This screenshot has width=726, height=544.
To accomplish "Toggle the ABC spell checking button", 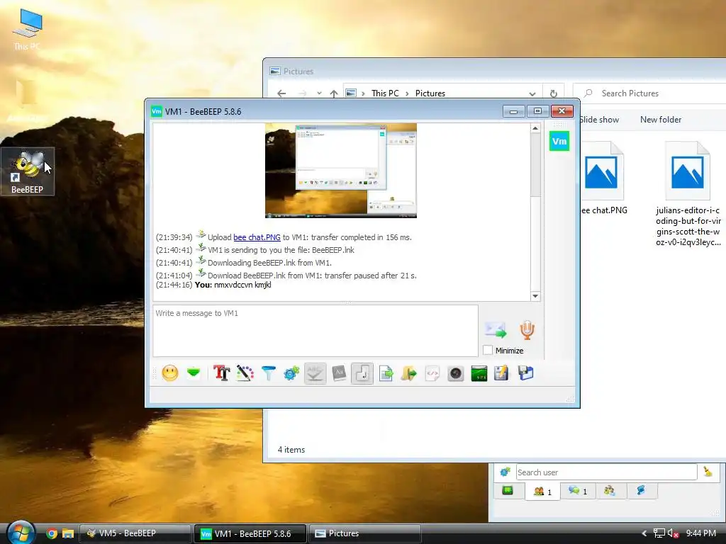I will click(x=315, y=373).
